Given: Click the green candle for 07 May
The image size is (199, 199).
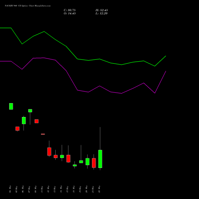Looking at the screenshot, I should (x=30, y=111).
